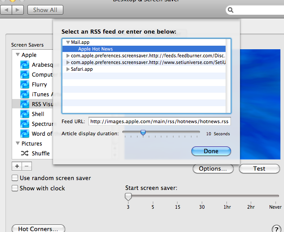Open help with the question mark button
Screen dimensions: 284x232
point(276,228)
